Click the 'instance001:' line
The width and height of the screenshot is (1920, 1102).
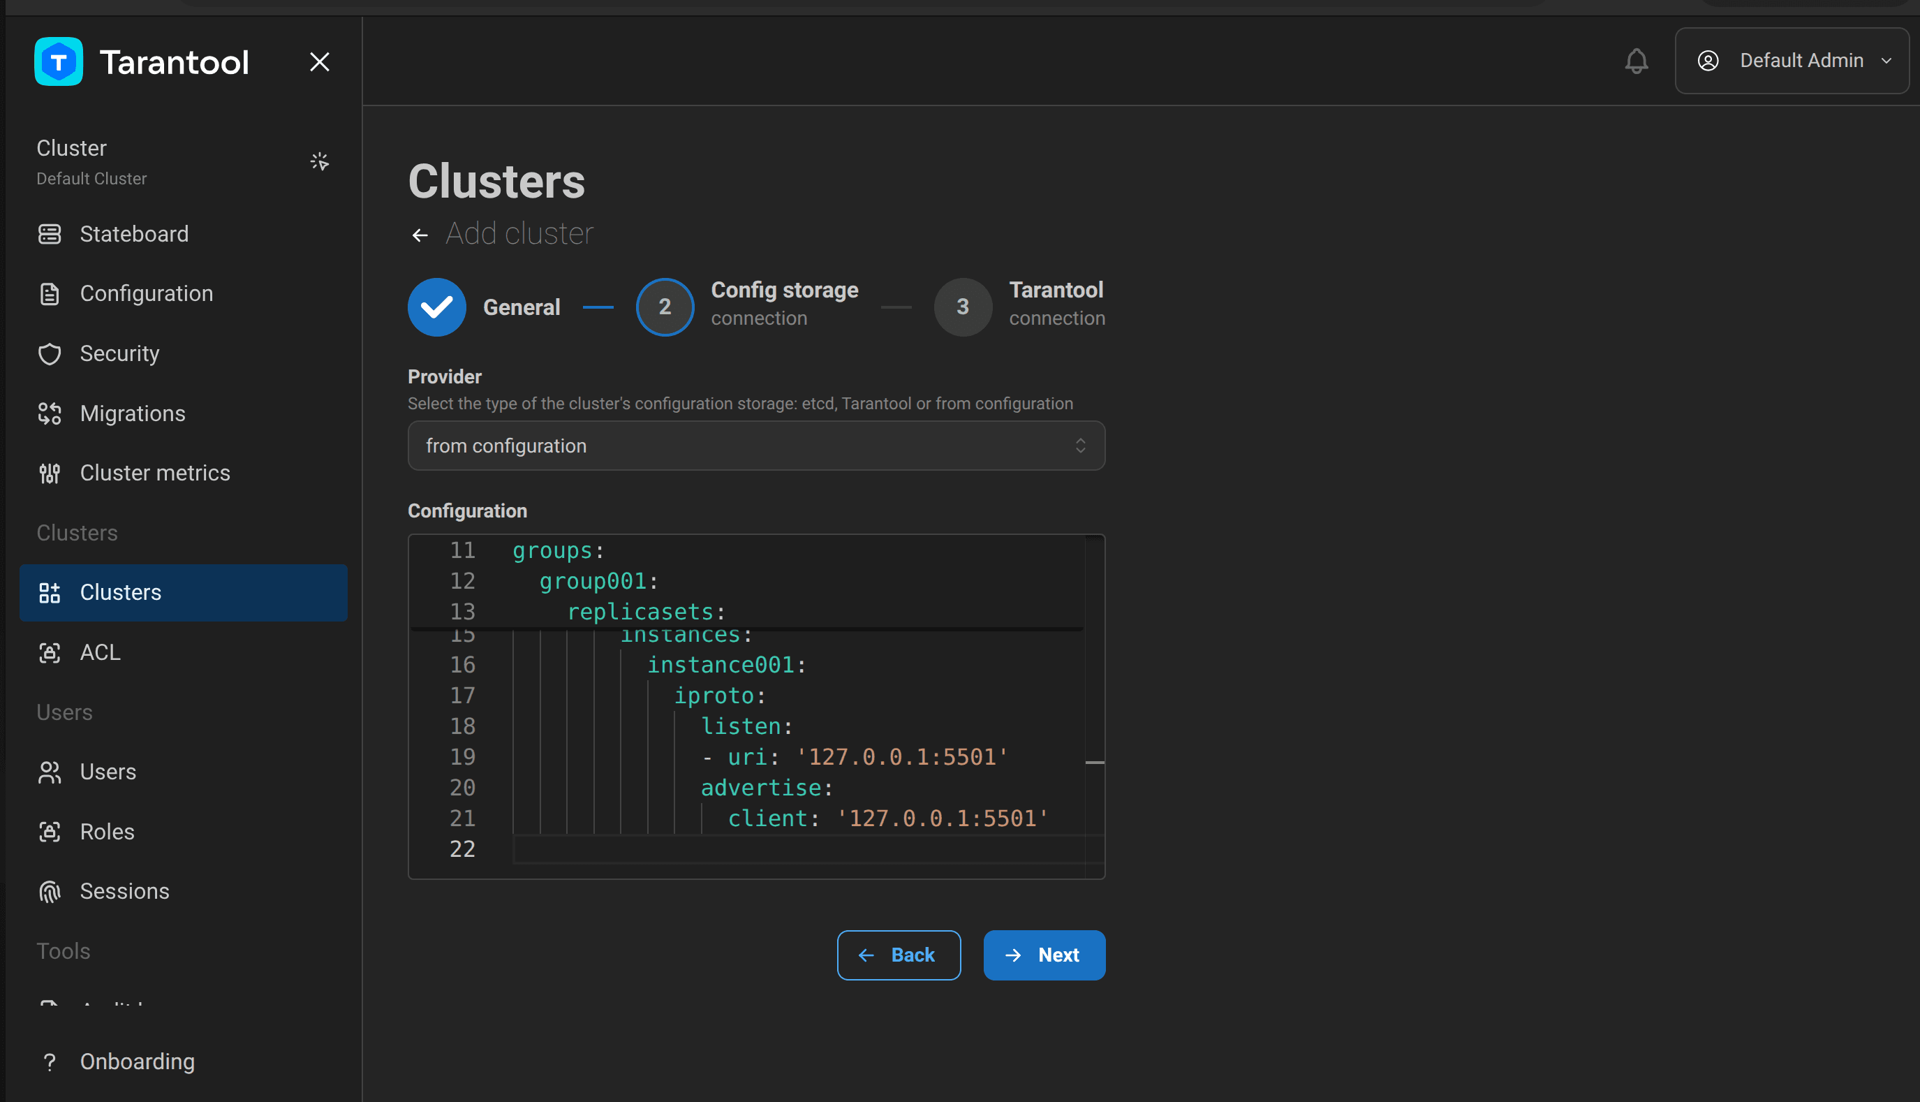(x=726, y=666)
